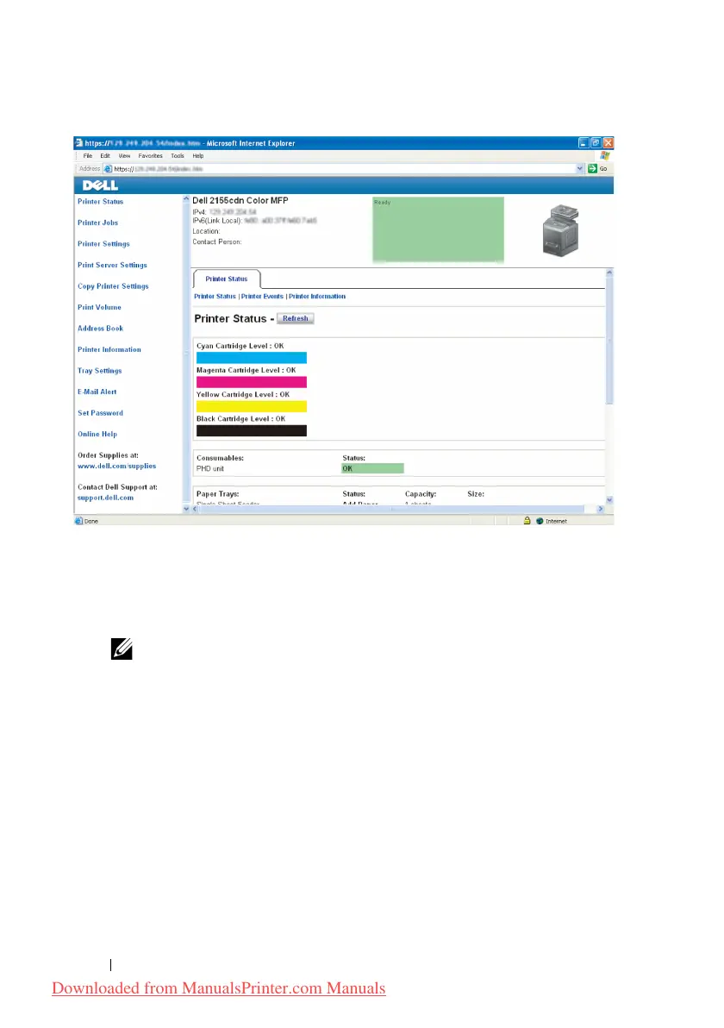Click Printer Information sub-link under the tab

click(317, 297)
